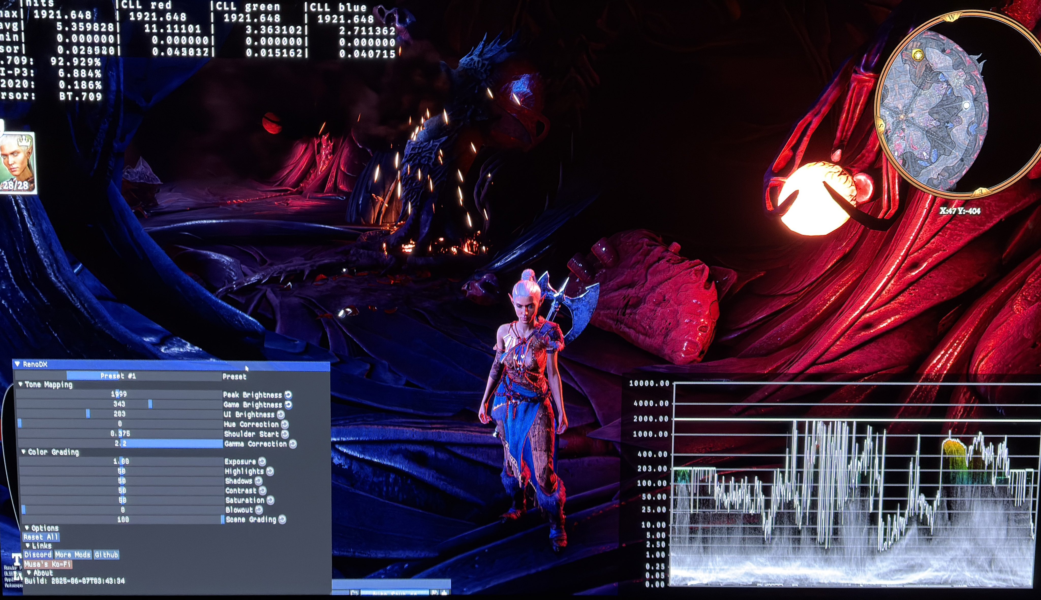The height and width of the screenshot is (600, 1041).
Task: Click the Peak Brightness slider showing 1999
Action: 119,394
